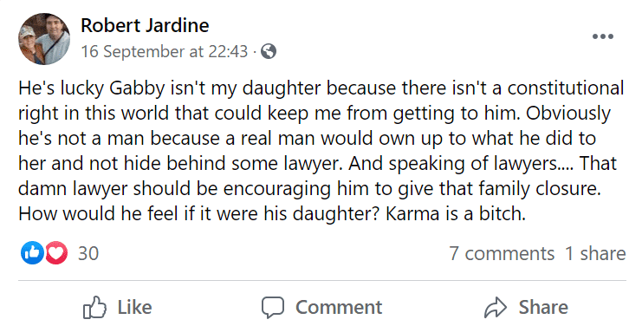Open Robert Jardine's profile picture

coord(44,39)
